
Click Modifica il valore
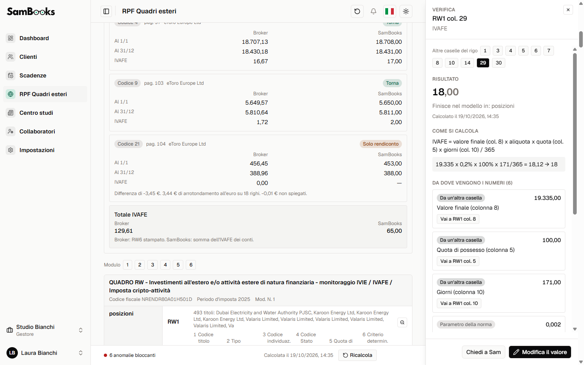pyautogui.click(x=540, y=352)
